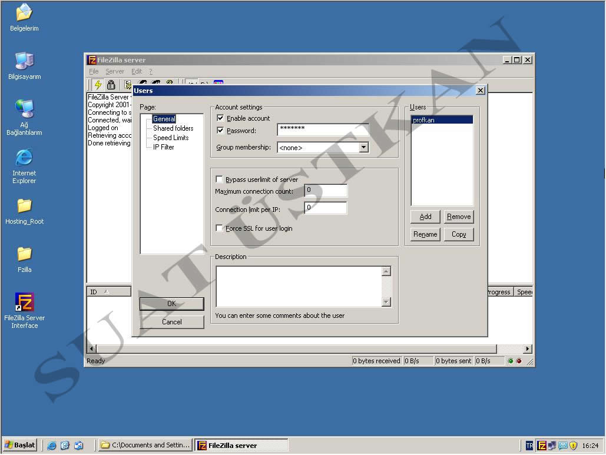Click the "0 bytes sent" status text
Screen dimensions: 606x455
(453, 361)
